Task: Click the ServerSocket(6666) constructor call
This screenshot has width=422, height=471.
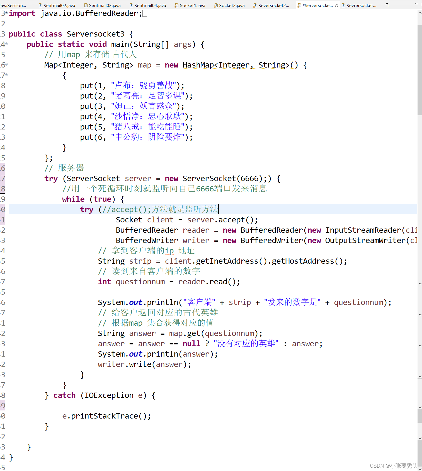Action: [x=223, y=179]
